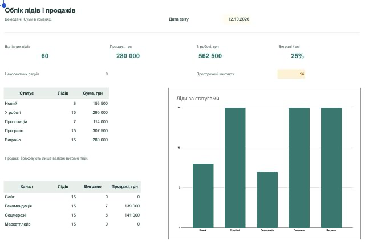Click the Пропозиція bar in the chart

click(267, 199)
